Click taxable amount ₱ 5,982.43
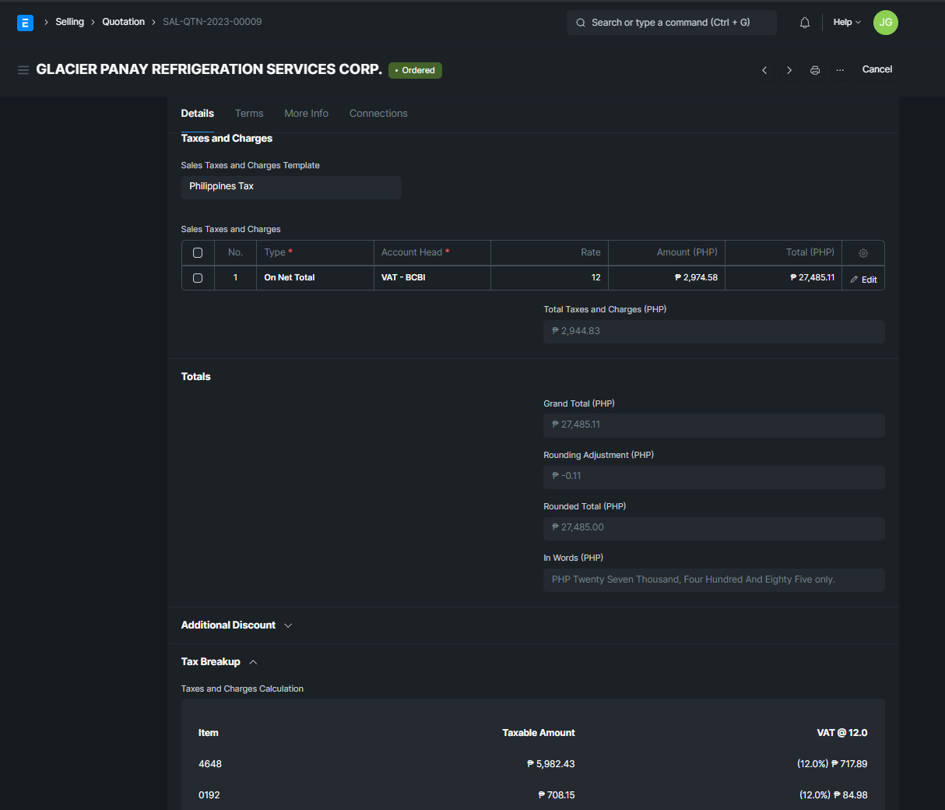Viewport: 945px width, 810px height. [x=551, y=764]
